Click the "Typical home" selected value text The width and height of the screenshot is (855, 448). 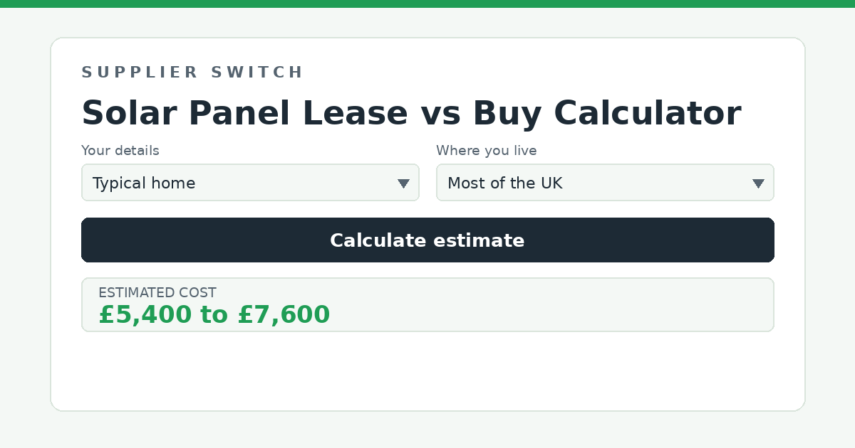point(144,183)
